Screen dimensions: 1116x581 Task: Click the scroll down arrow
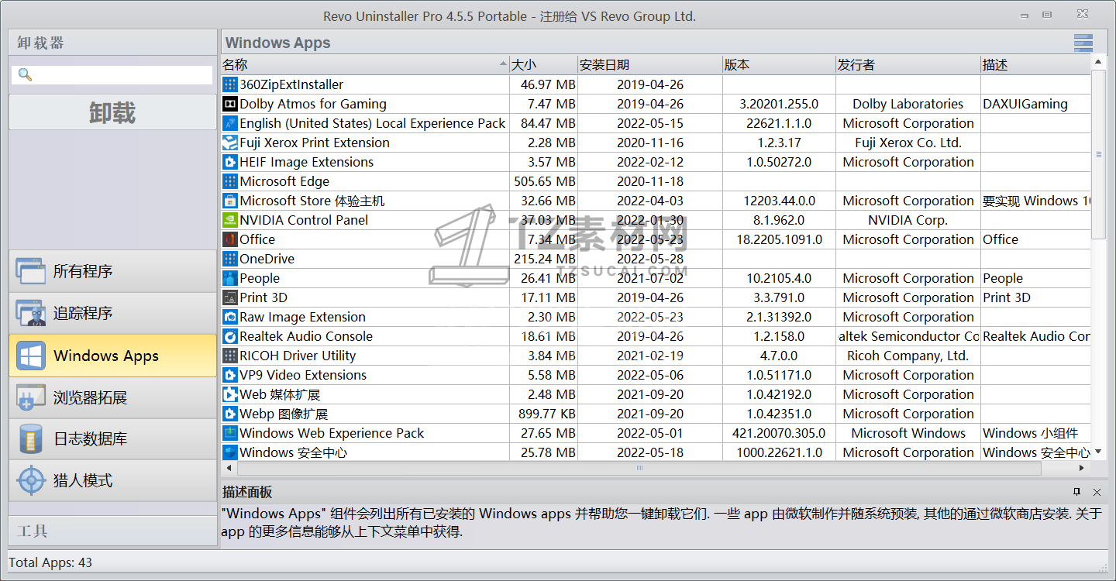tap(1098, 452)
